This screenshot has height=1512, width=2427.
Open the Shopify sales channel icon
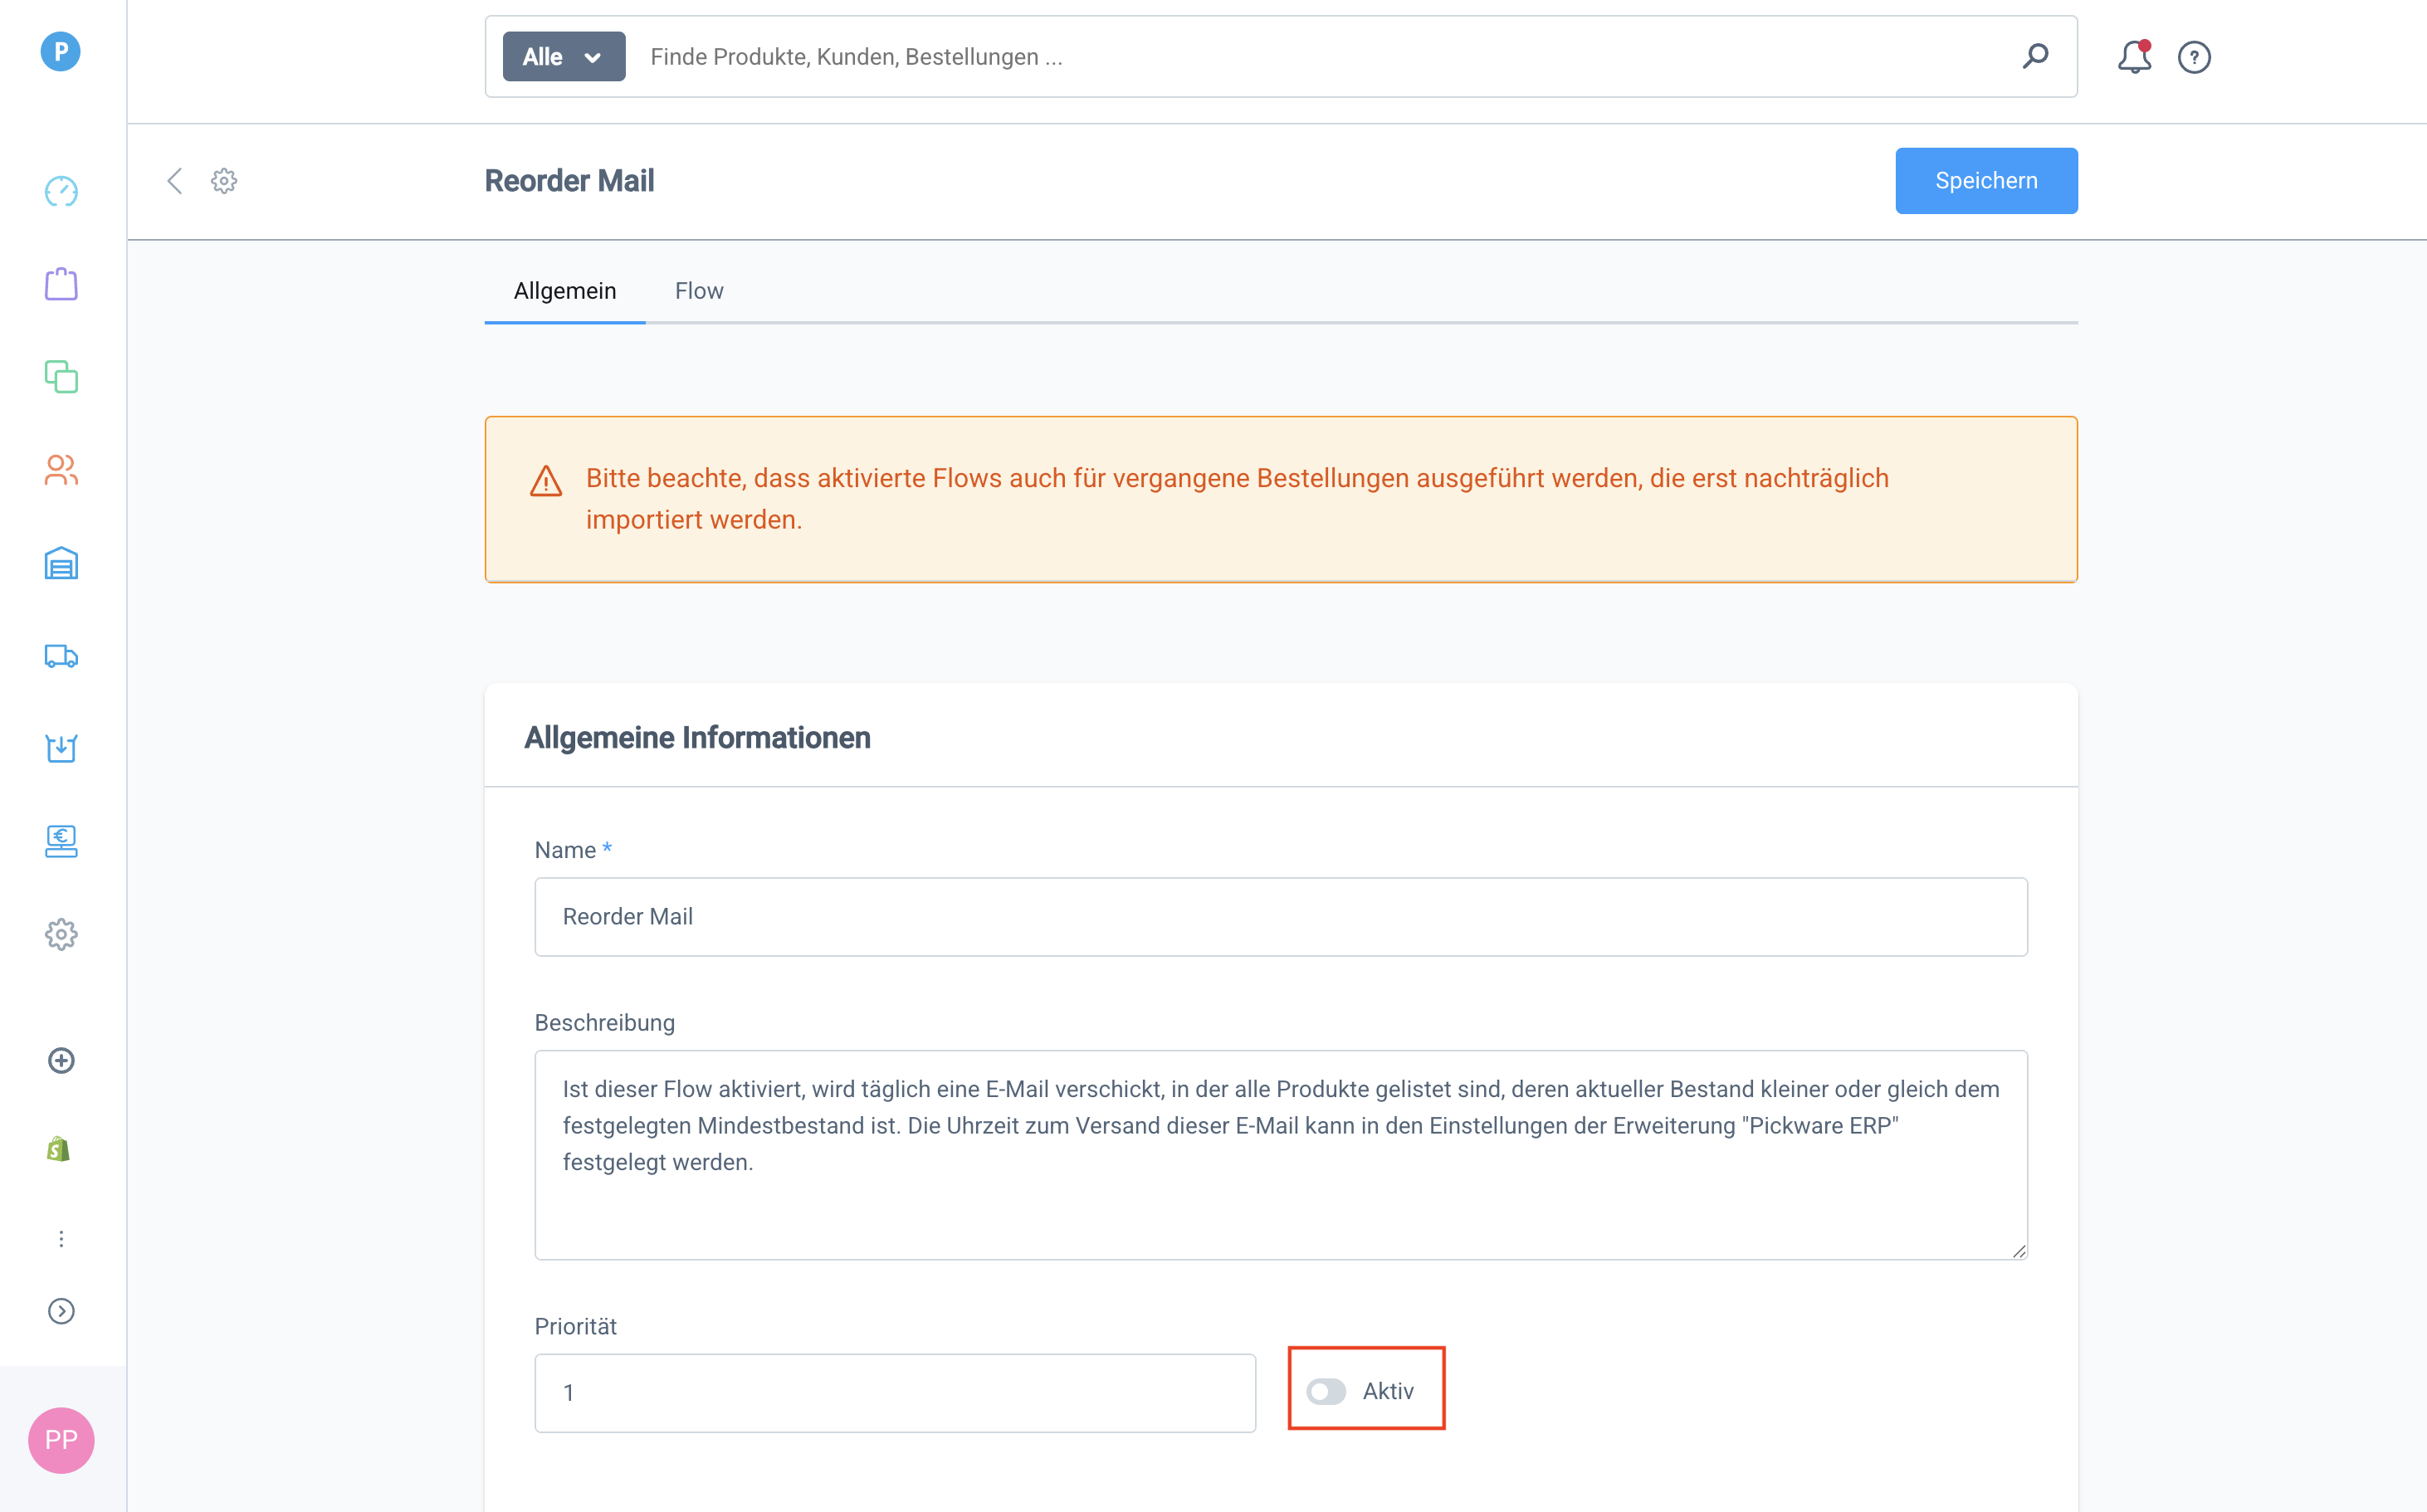59,1149
